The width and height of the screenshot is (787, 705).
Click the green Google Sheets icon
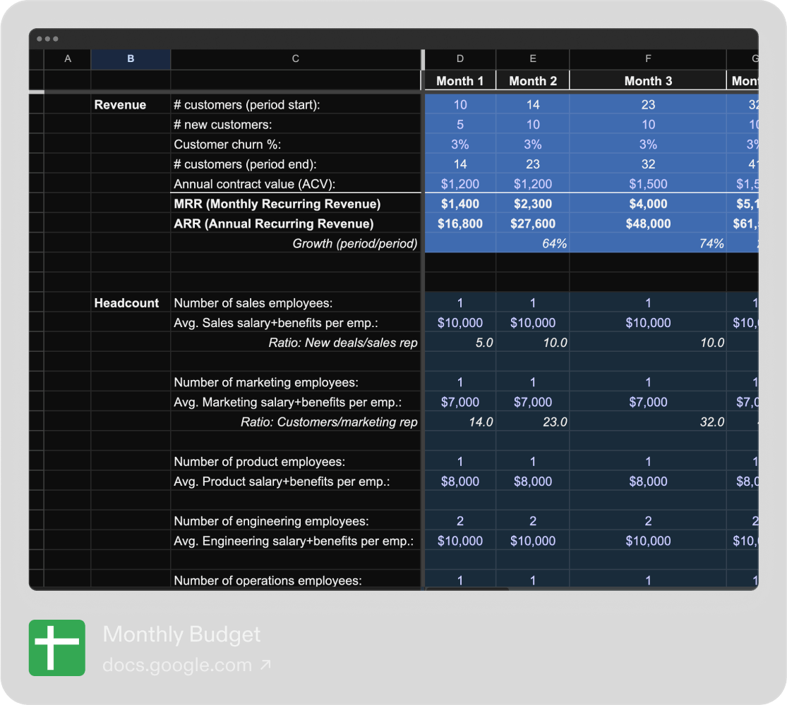pos(56,648)
